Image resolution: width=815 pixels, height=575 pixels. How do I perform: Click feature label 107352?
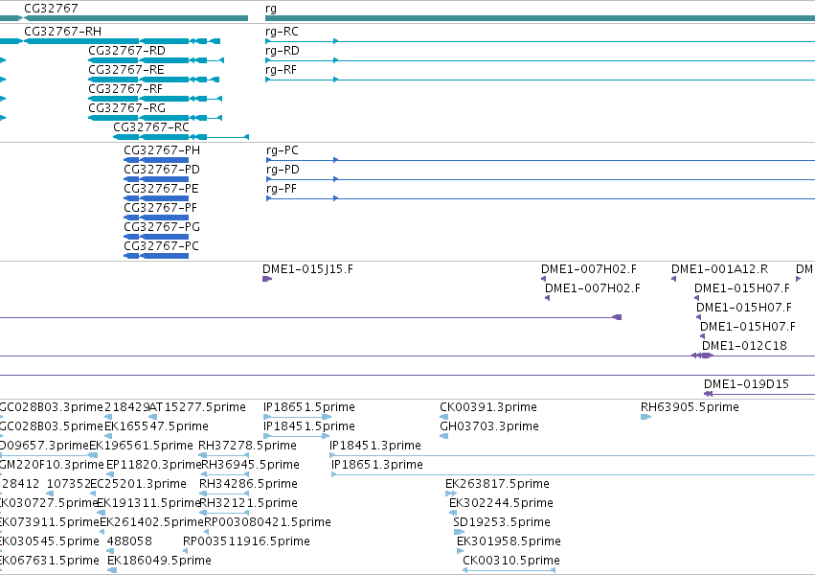tap(69, 484)
